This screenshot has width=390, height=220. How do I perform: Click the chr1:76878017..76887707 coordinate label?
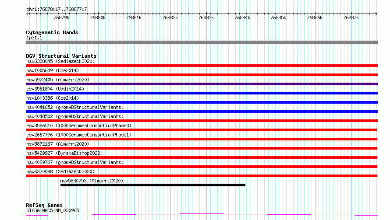[x=57, y=9]
